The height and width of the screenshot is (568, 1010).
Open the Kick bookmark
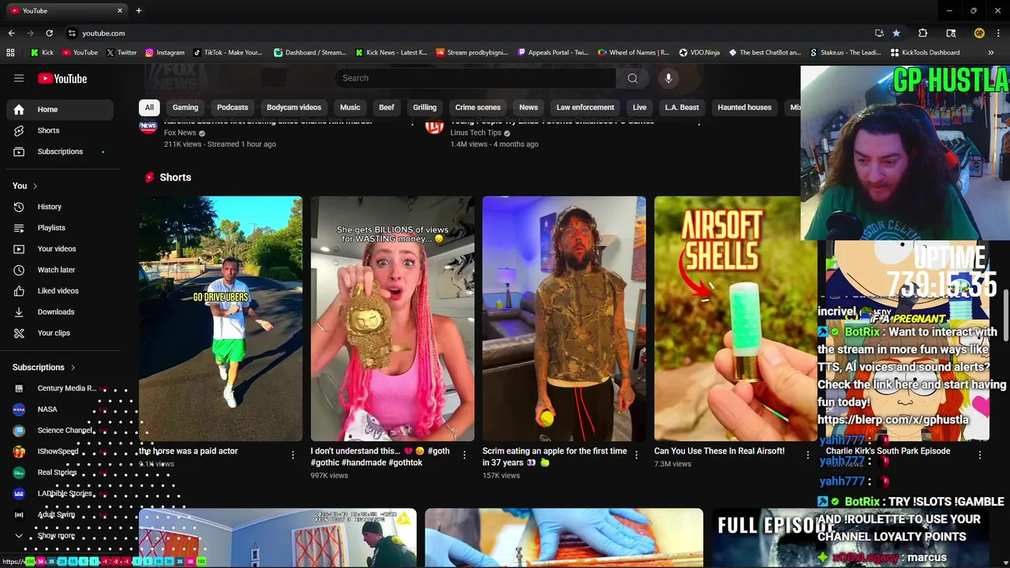42,52
